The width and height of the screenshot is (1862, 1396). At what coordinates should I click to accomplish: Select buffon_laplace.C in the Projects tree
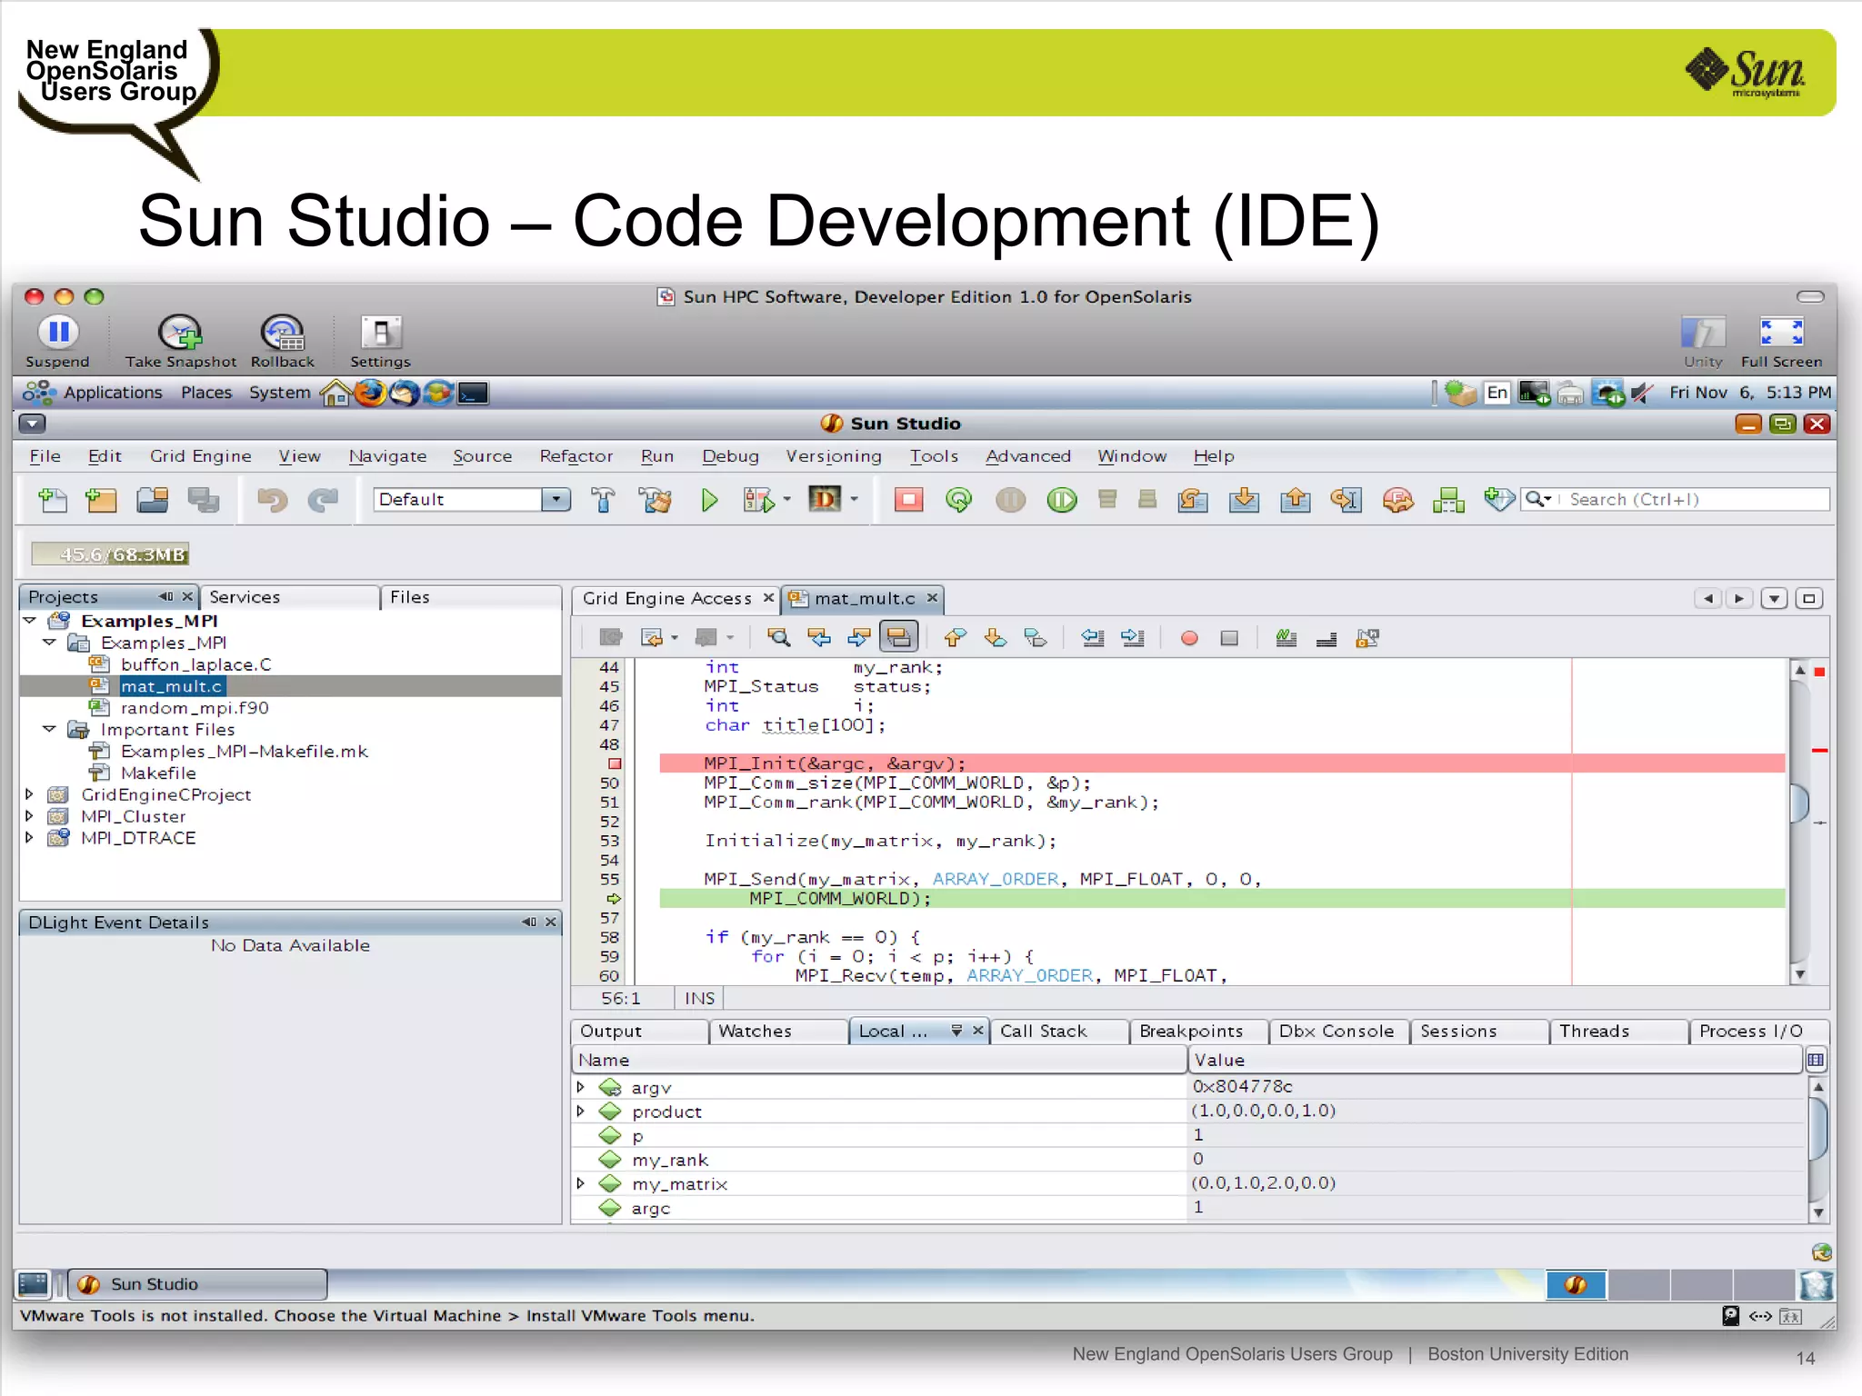point(195,664)
